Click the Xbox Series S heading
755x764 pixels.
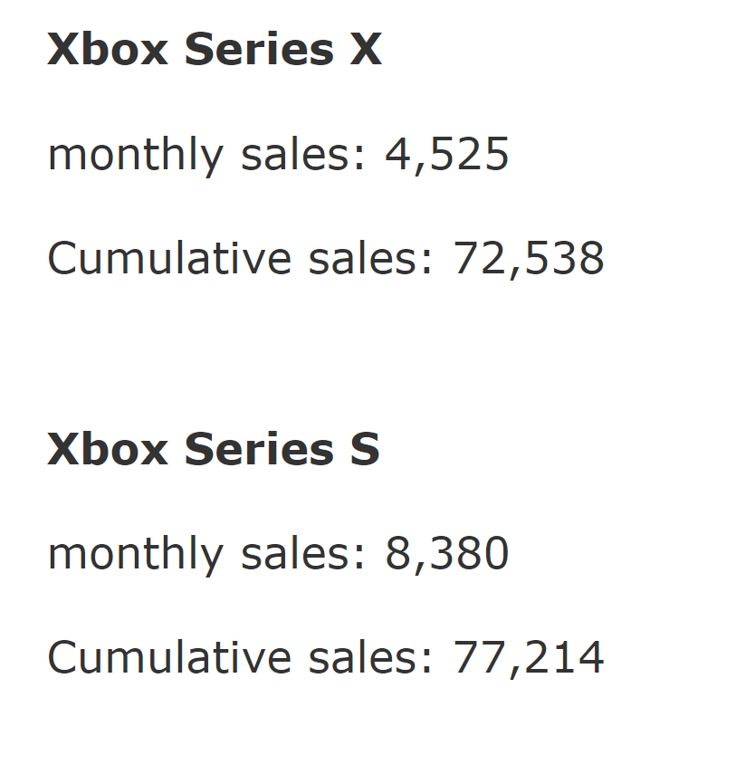(214, 448)
